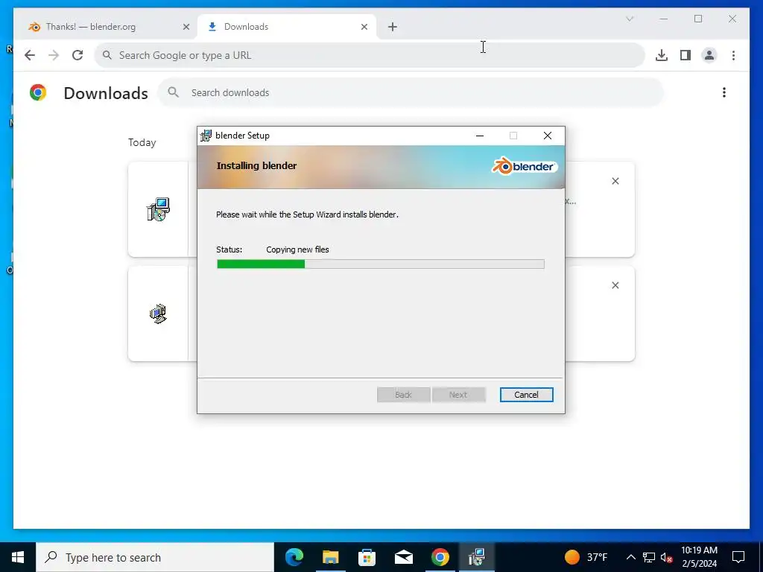This screenshot has height=572, width=763.
Task: Open Downloads page more actions menu
Action: click(x=724, y=92)
